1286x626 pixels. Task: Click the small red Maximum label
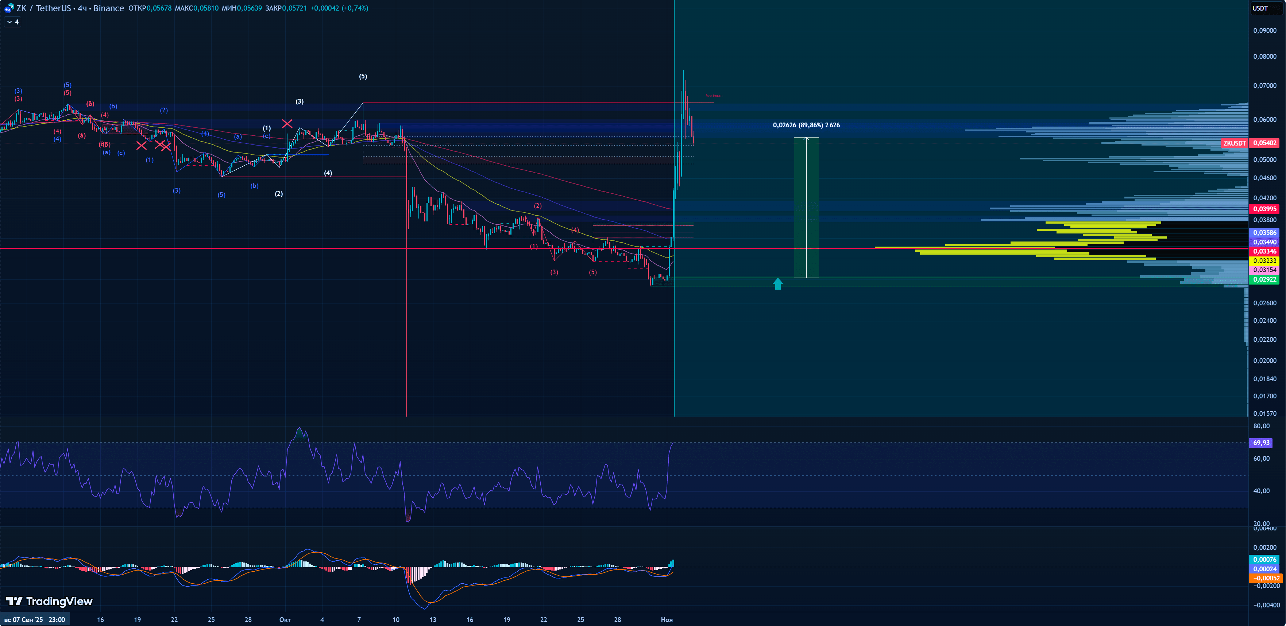(x=714, y=96)
